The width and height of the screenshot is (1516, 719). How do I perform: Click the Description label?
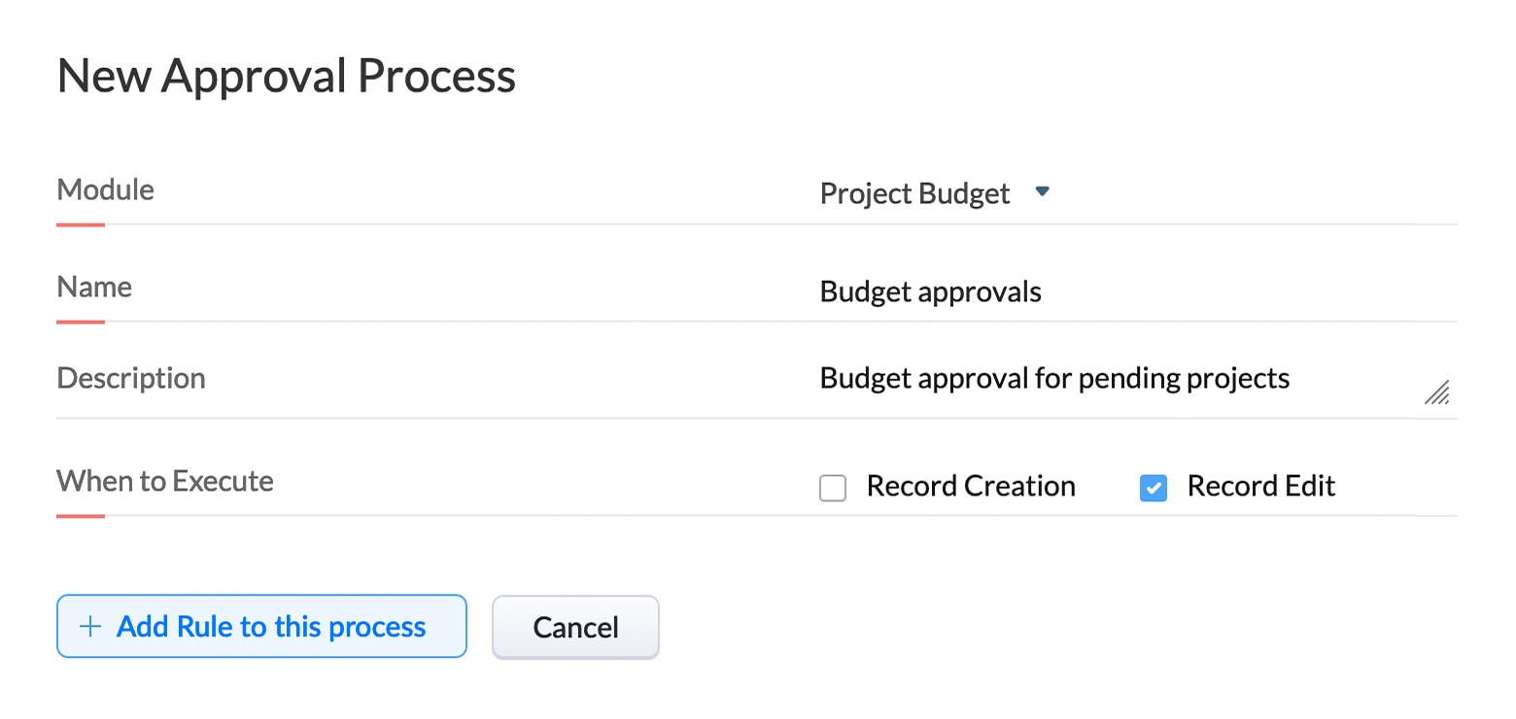(131, 378)
